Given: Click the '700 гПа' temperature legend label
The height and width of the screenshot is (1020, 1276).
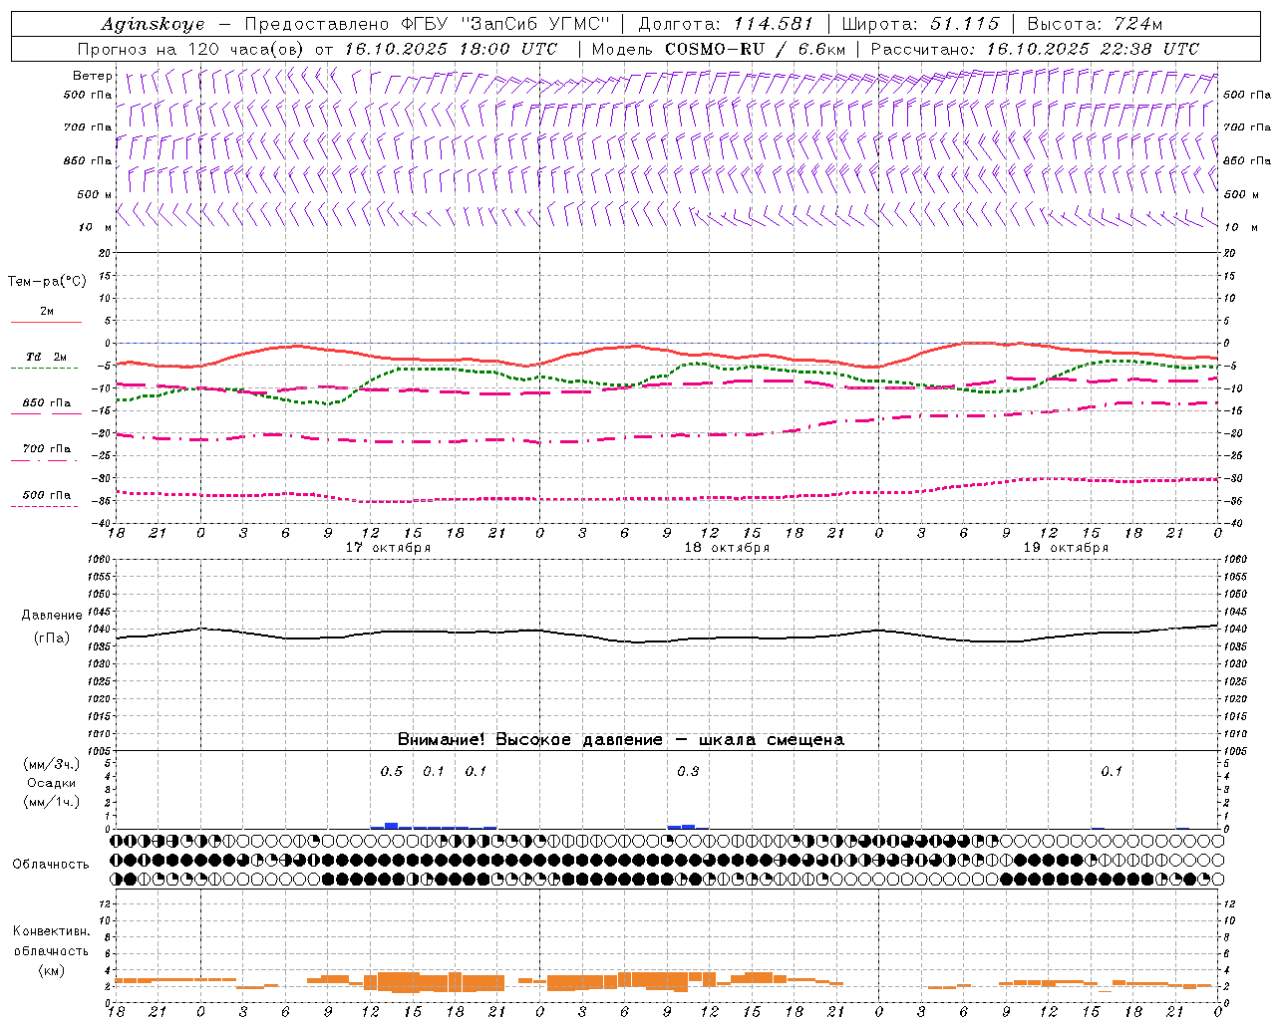Looking at the screenshot, I should click(47, 449).
